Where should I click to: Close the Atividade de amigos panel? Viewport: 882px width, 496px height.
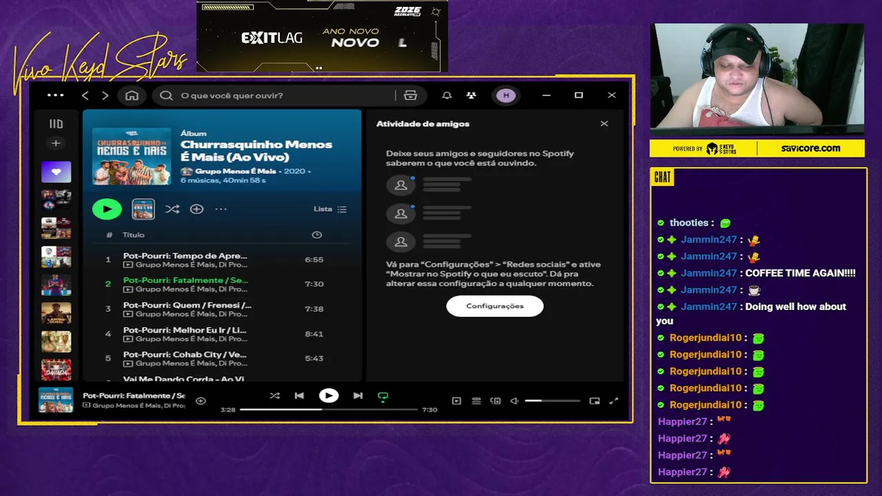604,124
